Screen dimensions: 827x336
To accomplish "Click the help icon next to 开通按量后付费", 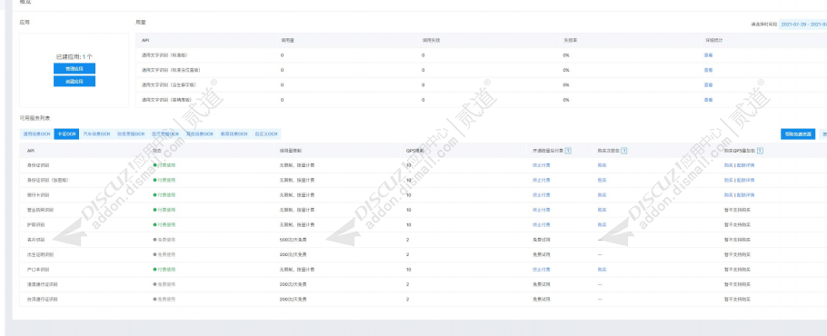I will point(568,151).
